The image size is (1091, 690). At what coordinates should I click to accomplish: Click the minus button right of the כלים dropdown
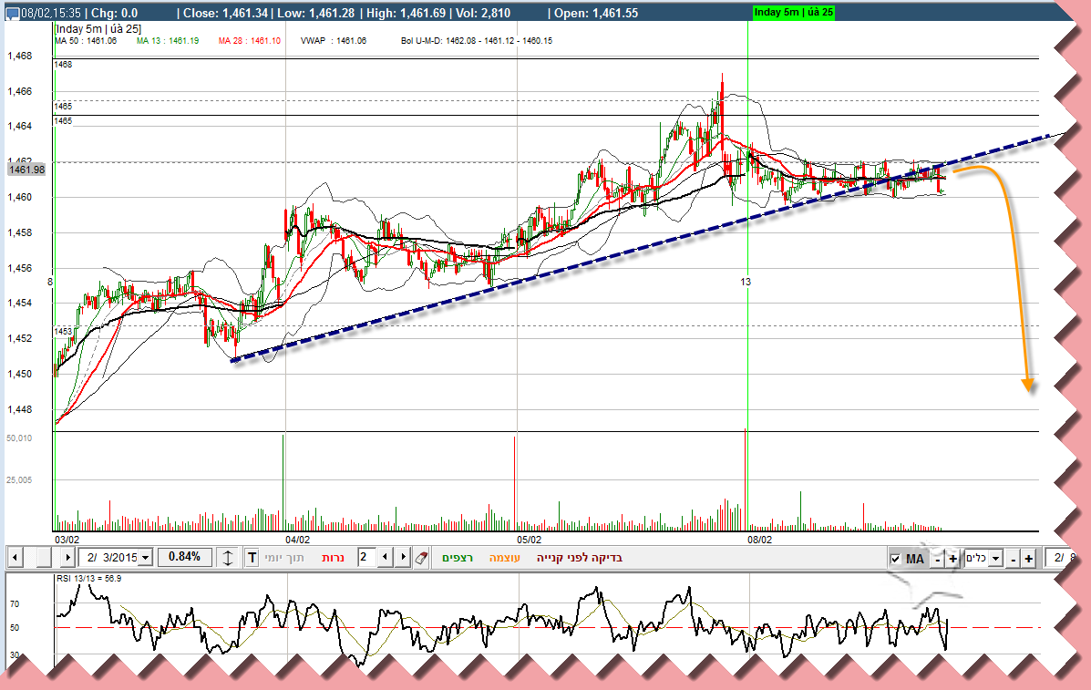[1014, 559]
